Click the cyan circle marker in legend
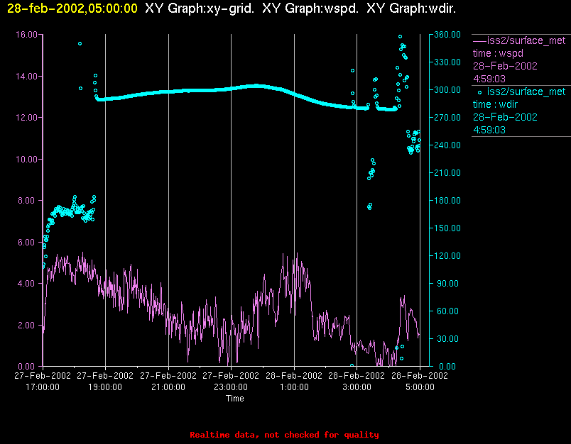 479,92
